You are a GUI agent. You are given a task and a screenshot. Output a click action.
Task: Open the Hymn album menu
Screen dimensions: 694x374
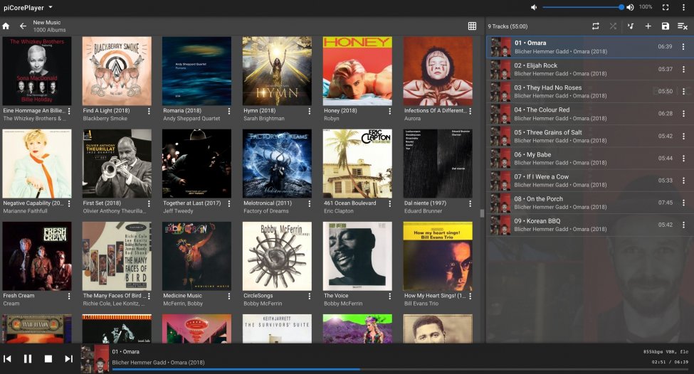[310, 111]
